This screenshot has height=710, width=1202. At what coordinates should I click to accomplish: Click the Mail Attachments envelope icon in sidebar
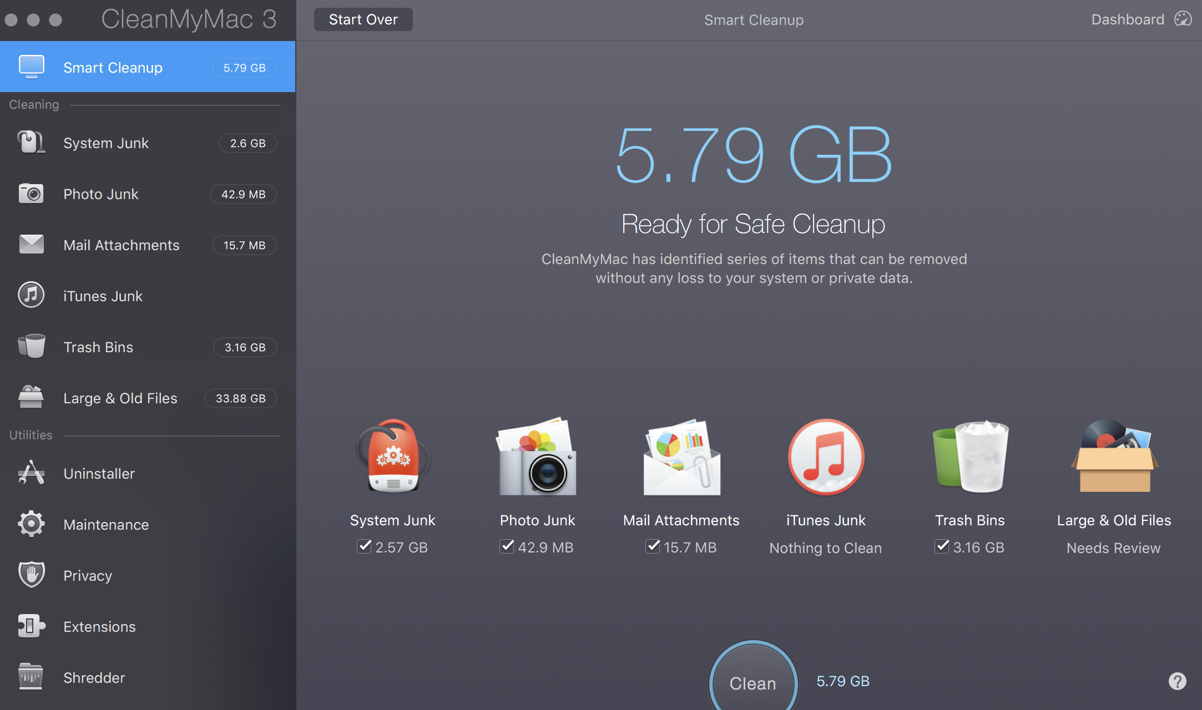click(31, 244)
